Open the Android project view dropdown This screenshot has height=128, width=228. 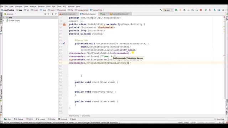[10, 14]
